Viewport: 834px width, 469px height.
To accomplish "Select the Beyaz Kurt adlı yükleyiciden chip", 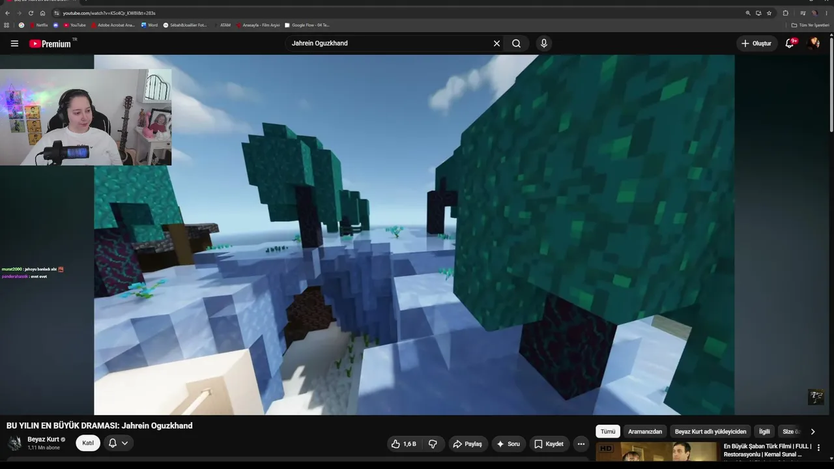I will 711,432.
